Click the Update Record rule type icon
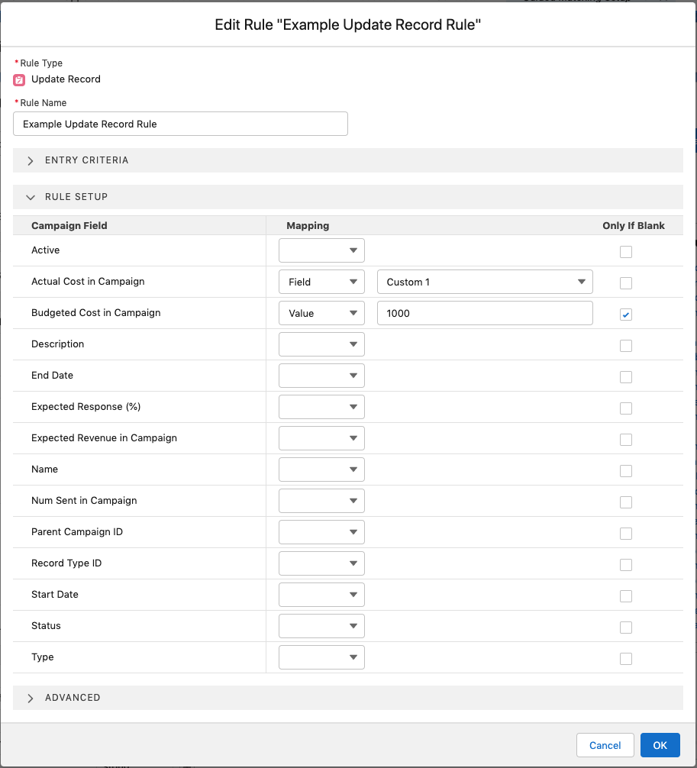Image resolution: width=697 pixels, height=768 pixels. tap(18, 79)
